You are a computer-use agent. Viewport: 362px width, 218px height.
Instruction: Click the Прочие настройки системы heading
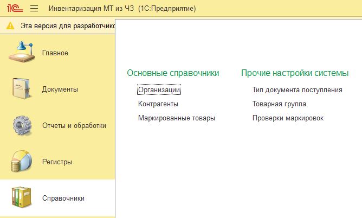[295, 73]
